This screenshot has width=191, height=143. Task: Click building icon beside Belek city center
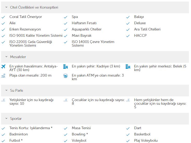[x=128, y=66]
